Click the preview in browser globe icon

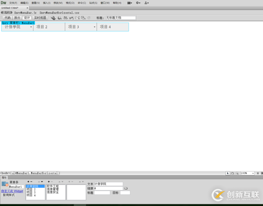pos(59,18)
